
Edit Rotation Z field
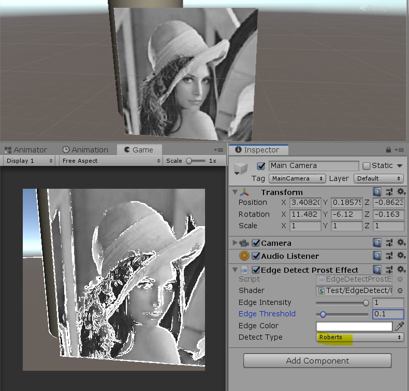pos(388,215)
